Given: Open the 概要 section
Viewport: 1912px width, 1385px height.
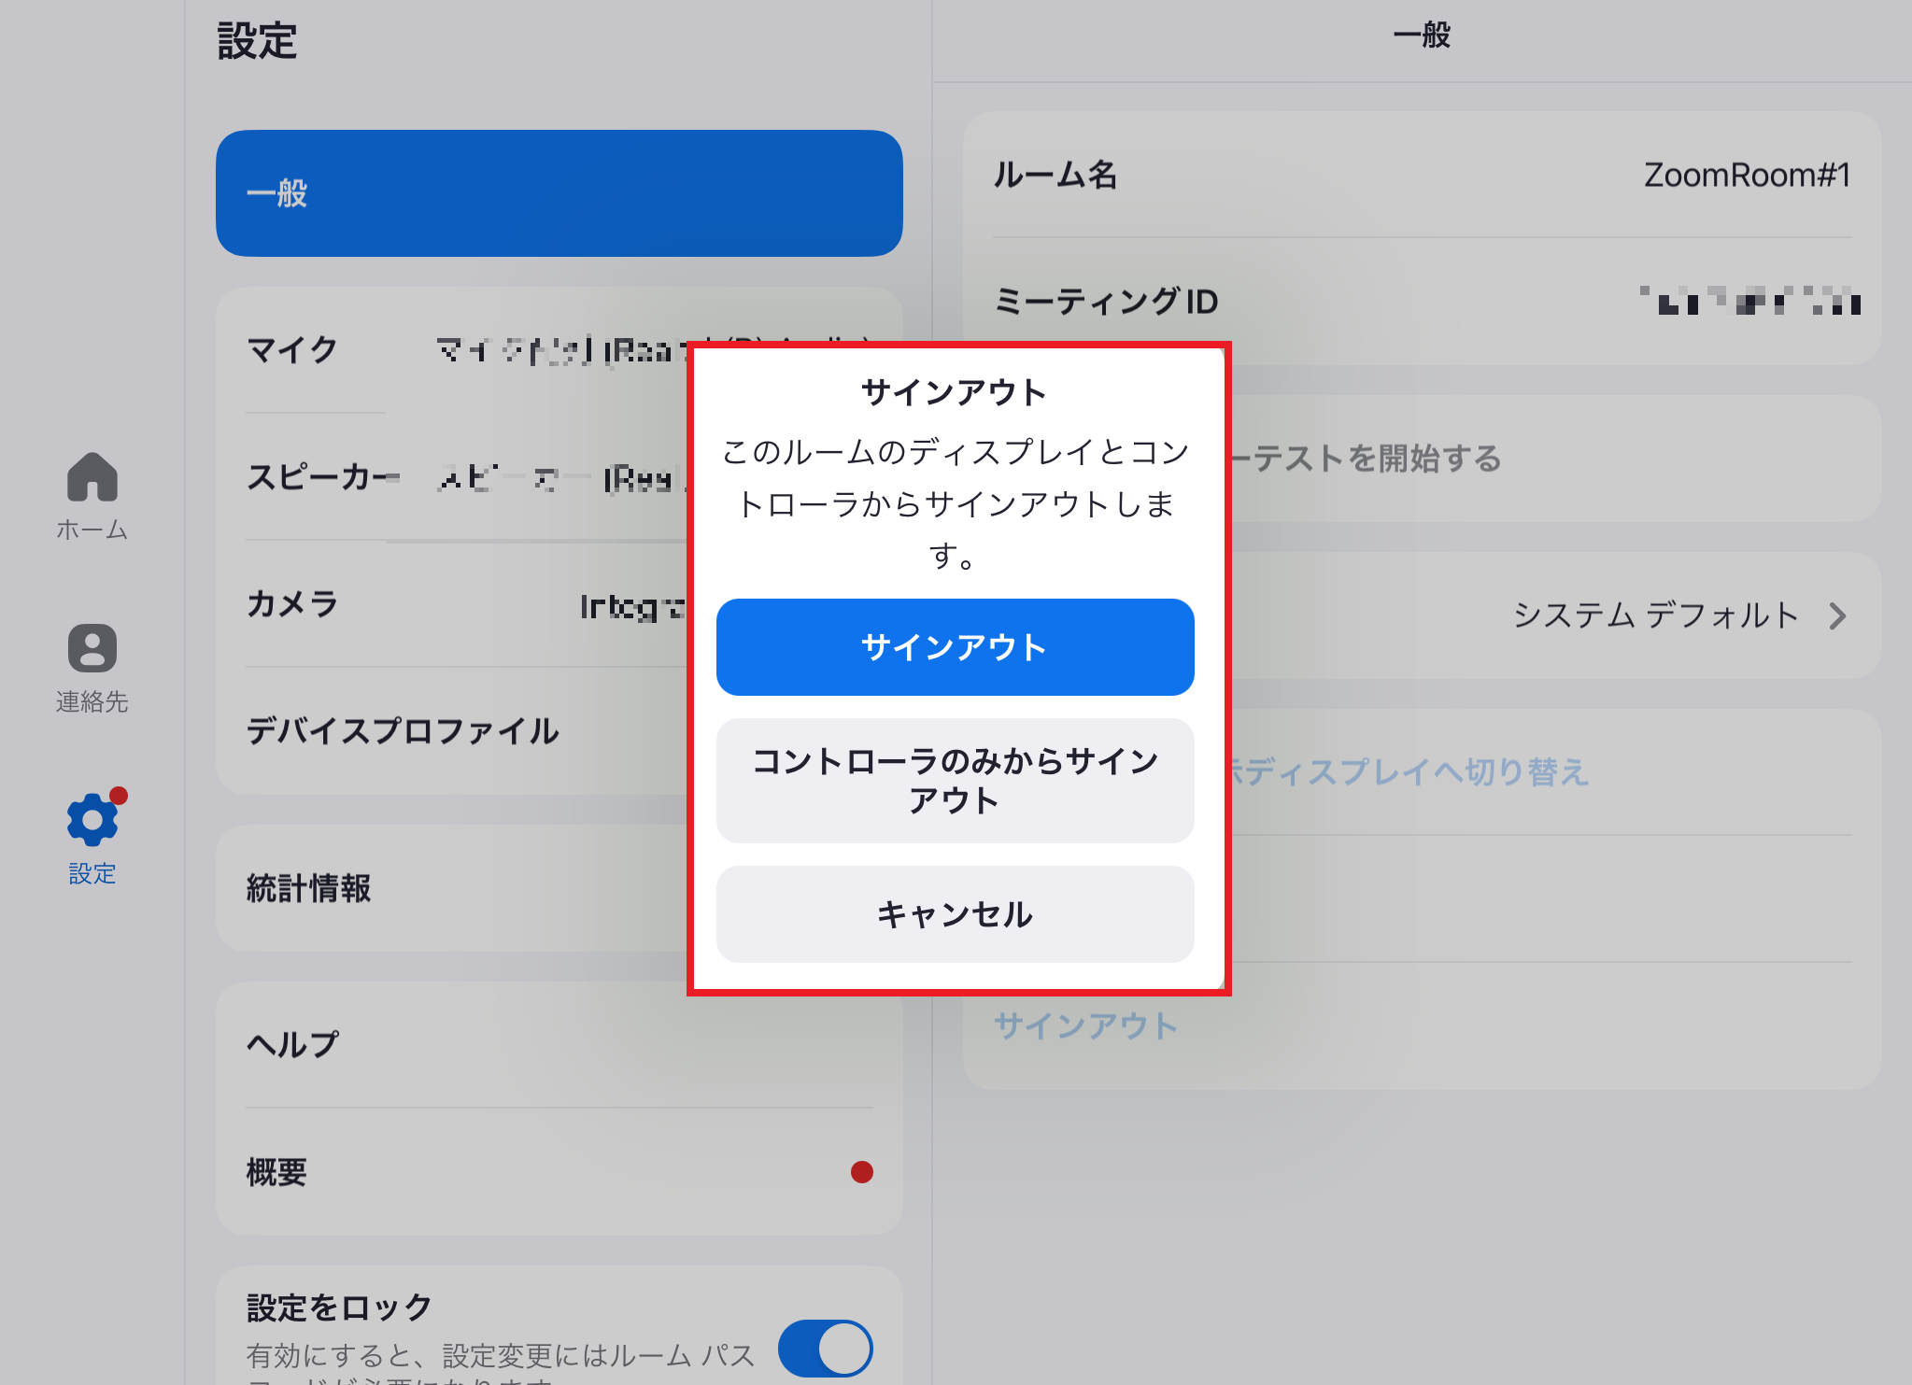Looking at the screenshot, I should point(559,1171).
